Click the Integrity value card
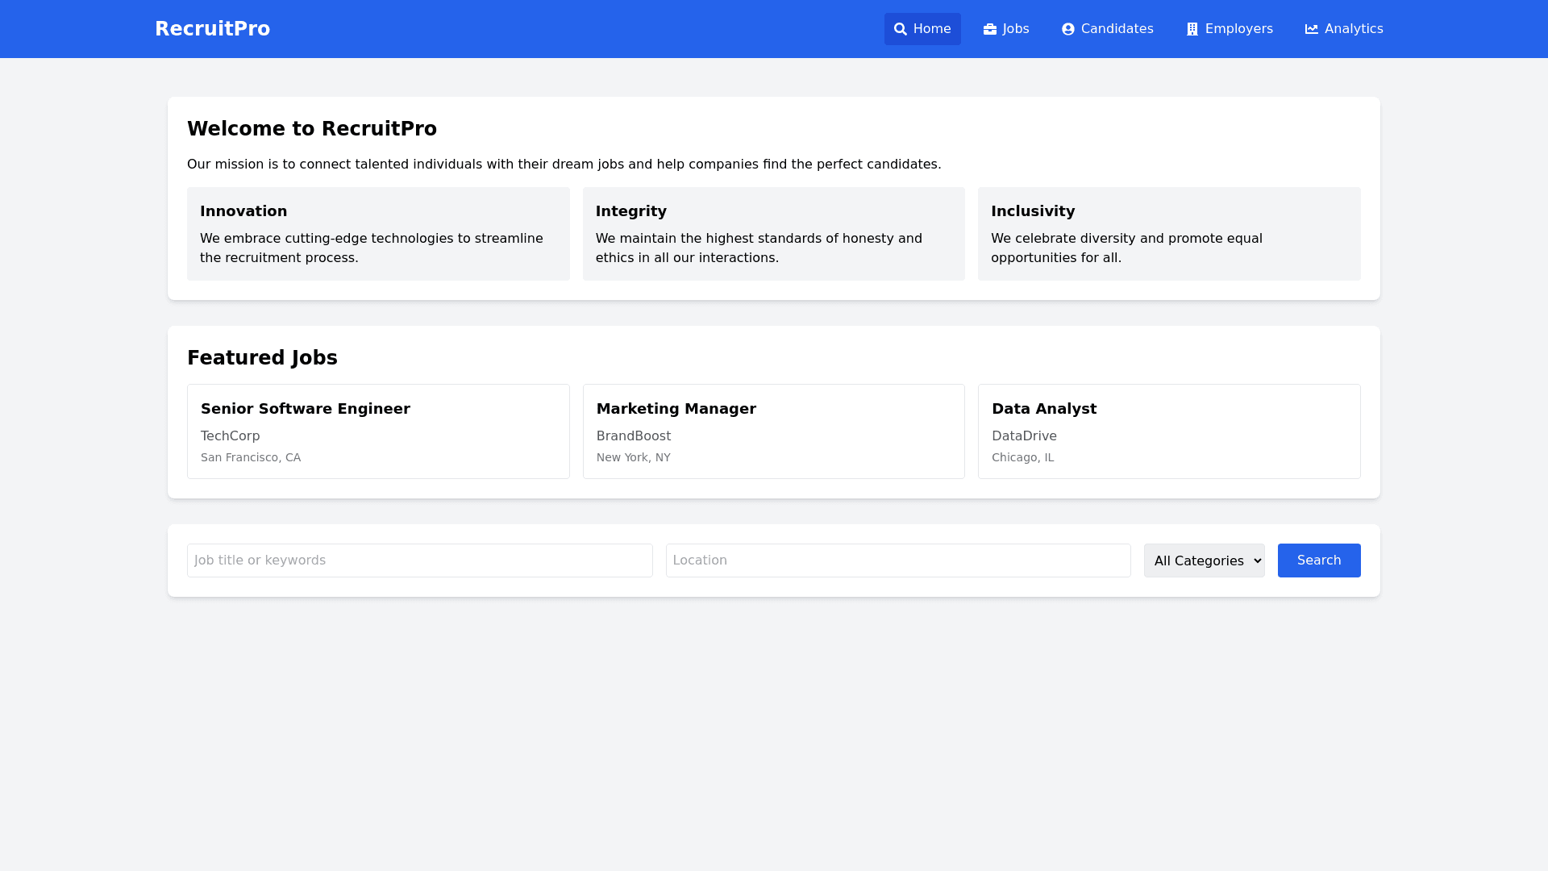Viewport: 1548px width, 871px height. [x=773, y=234]
